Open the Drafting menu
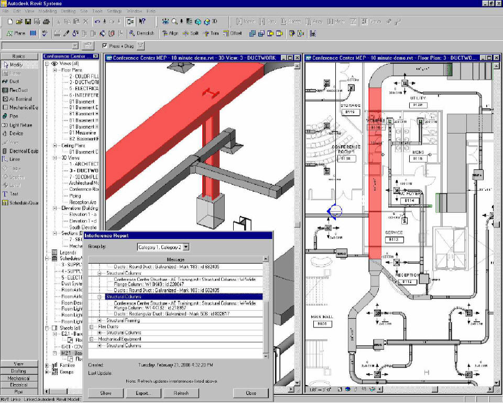Viewport: 503px width, 403px height. pyautogui.click(x=68, y=11)
